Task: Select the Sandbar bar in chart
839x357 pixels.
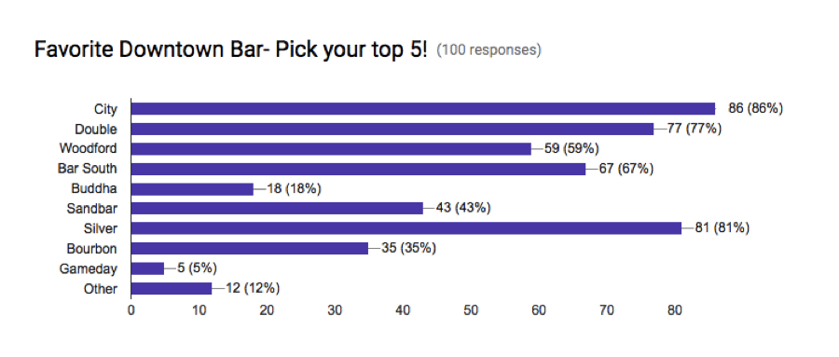Action: point(277,208)
